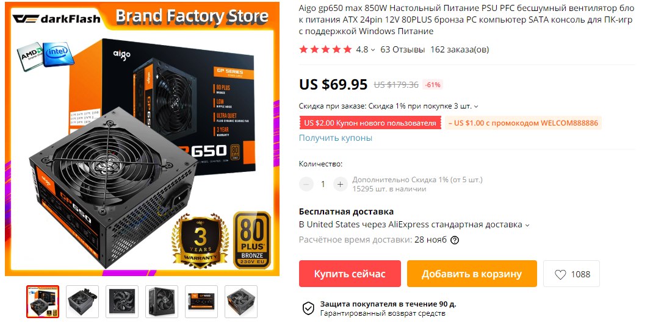
Task: Open the AliExpress standard shipping dropdown
Action: pyautogui.click(x=527, y=225)
